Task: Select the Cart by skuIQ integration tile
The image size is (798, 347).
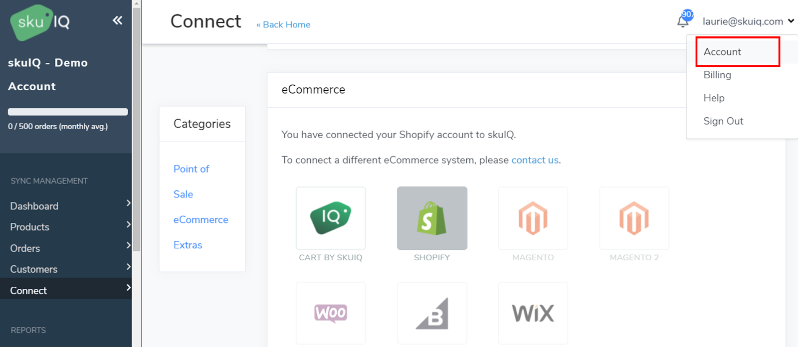Action: pyautogui.click(x=331, y=218)
